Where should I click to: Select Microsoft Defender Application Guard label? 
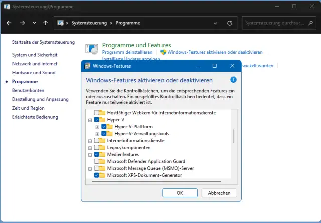point(146,161)
